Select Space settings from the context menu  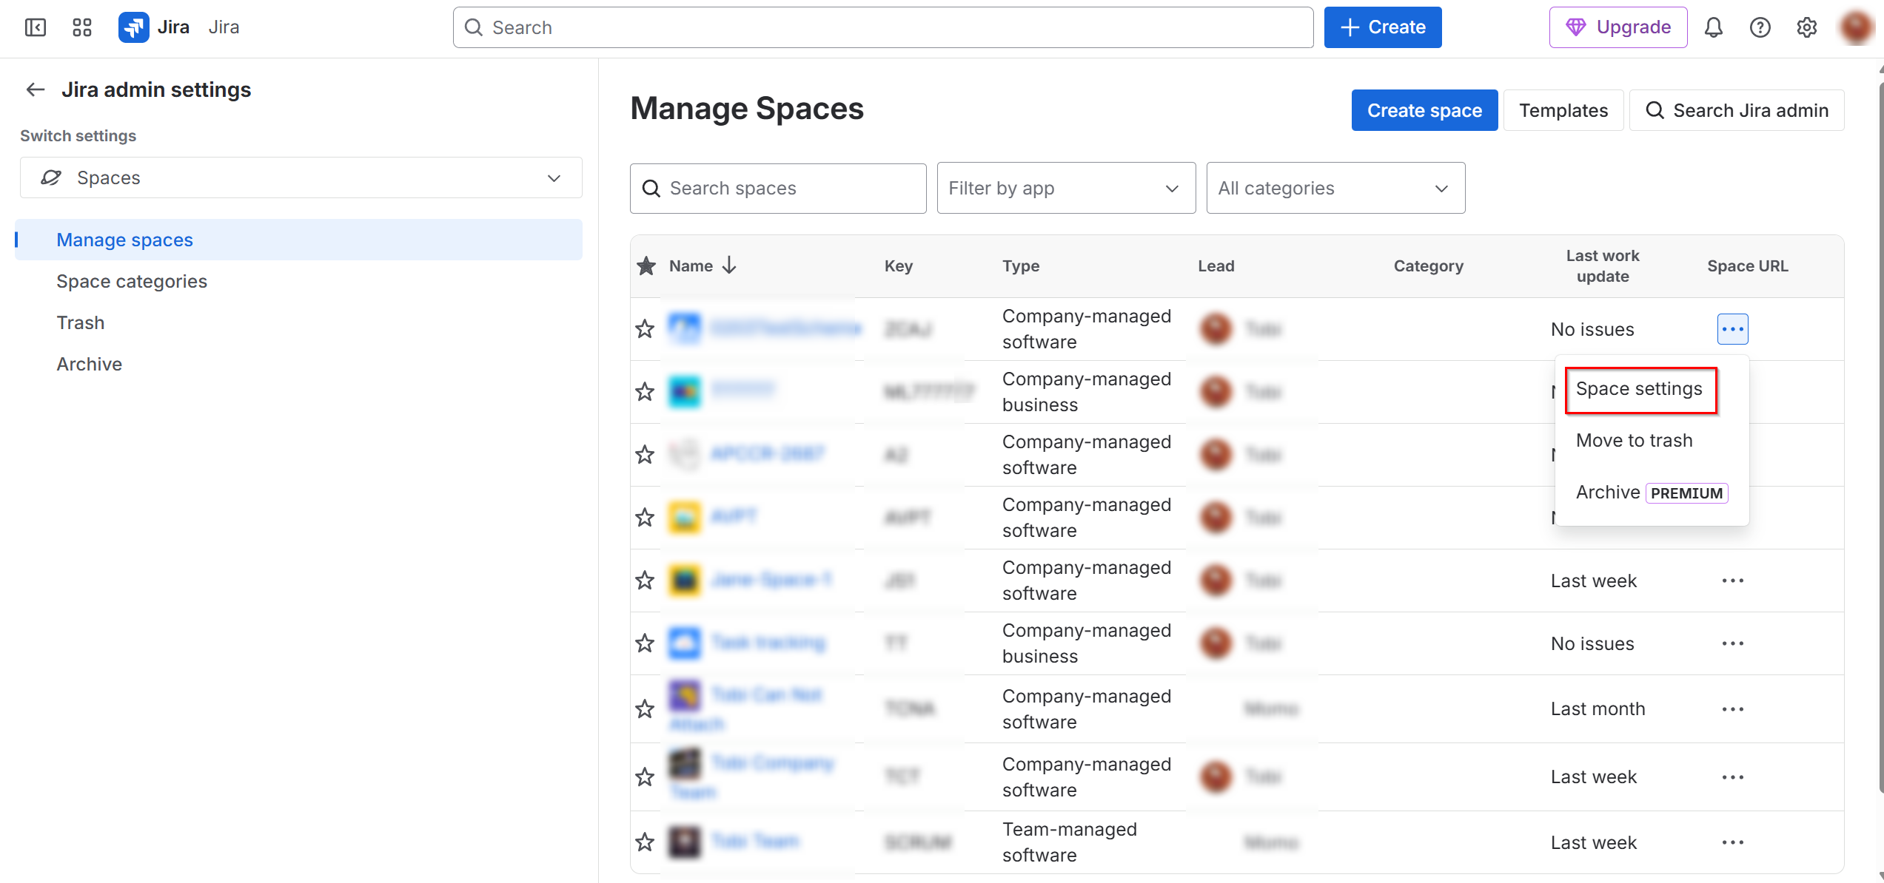coord(1639,388)
